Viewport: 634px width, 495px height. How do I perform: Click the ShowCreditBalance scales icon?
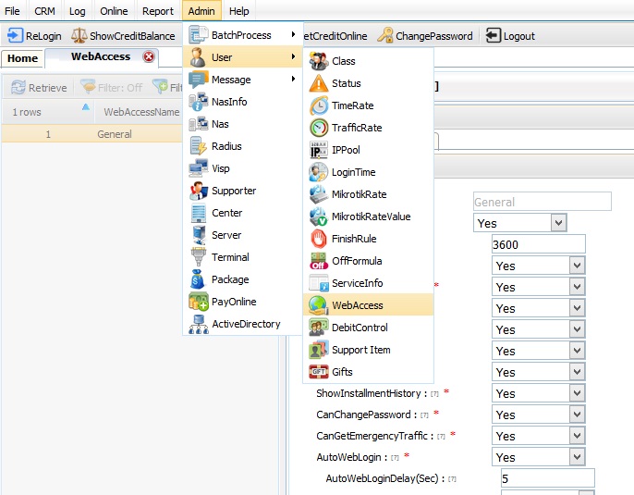pos(79,35)
